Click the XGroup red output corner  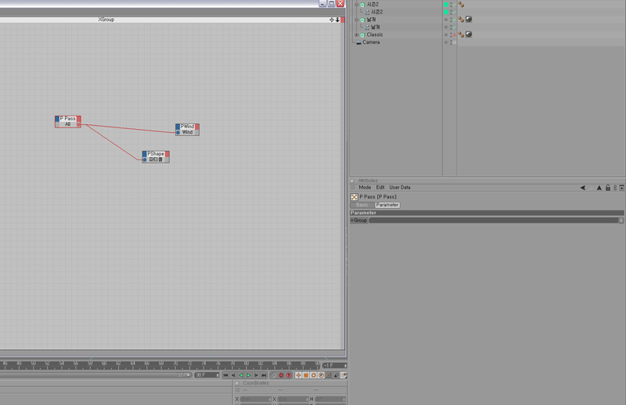click(x=343, y=20)
